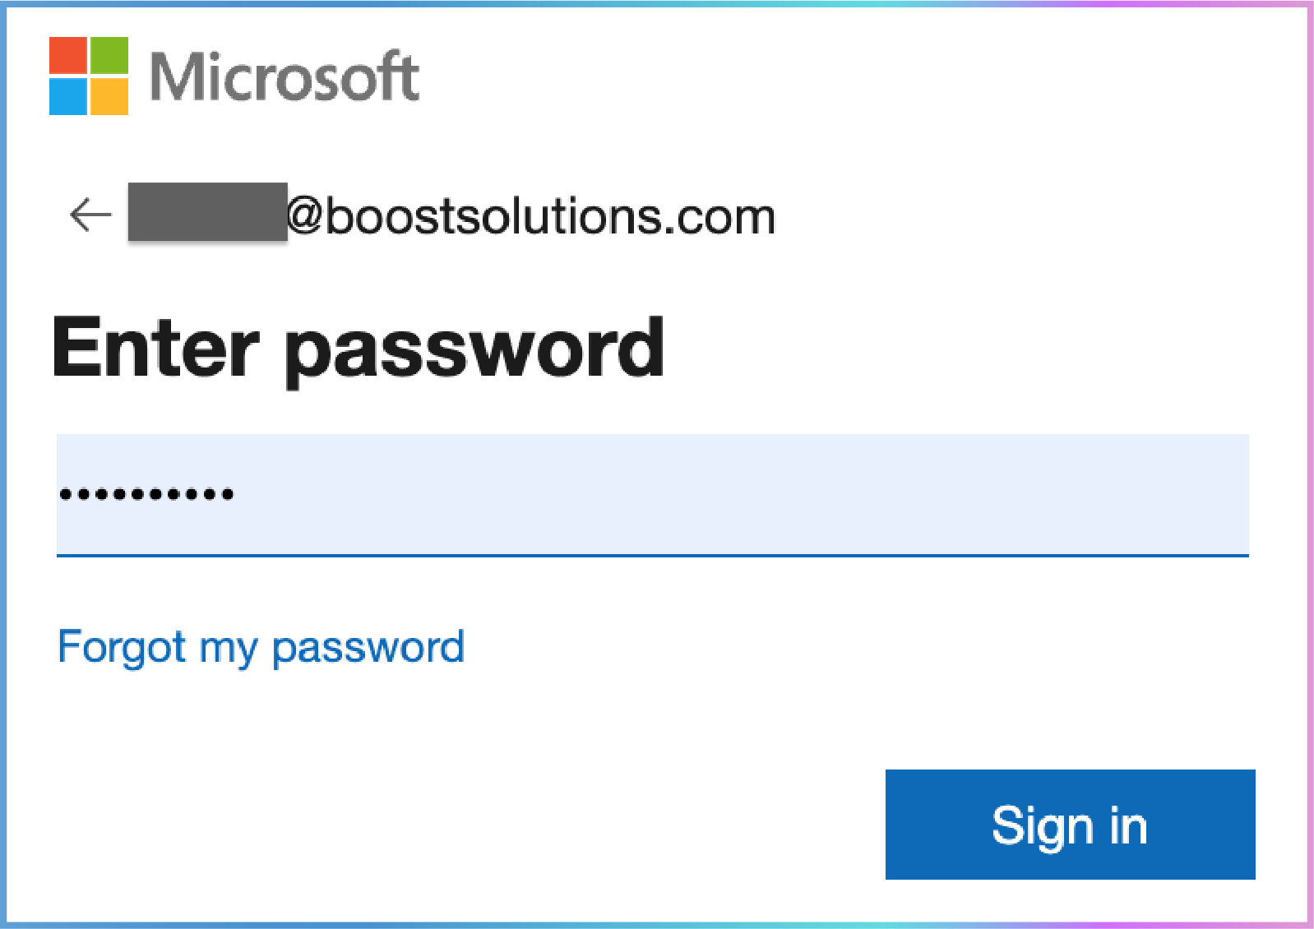Click the empty area of password box

click(740, 494)
